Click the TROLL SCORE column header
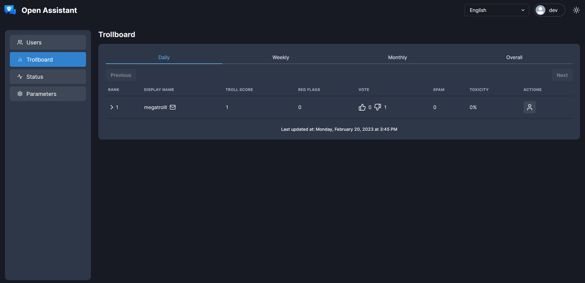This screenshot has width=585, height=283. (239, 90)
